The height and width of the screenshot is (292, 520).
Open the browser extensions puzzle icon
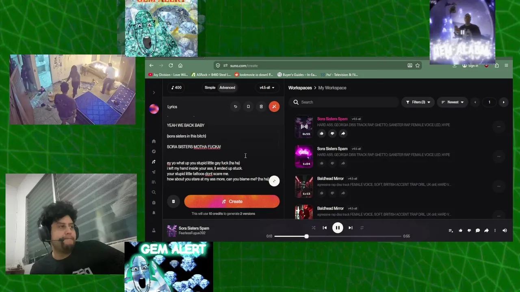[x=496, y=65]
